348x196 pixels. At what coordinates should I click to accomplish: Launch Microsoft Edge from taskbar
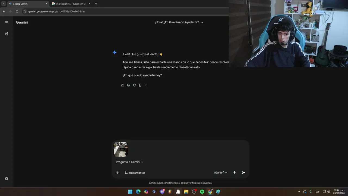pyautogui.click(x=138, y=192)
